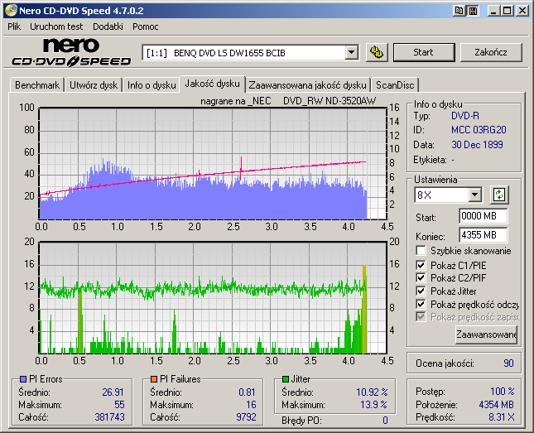Click the save screenshot floppy icon
This screenshot has height=433, width=534.
coord(473,11)
